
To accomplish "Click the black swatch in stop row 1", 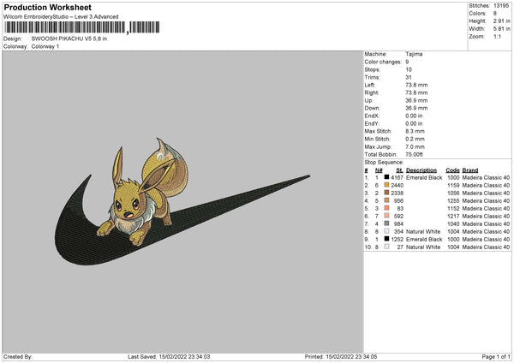I will [387, 177].
